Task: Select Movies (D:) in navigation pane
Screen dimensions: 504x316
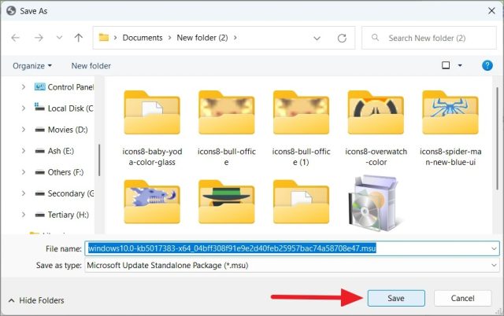Action: pos(68,130)
